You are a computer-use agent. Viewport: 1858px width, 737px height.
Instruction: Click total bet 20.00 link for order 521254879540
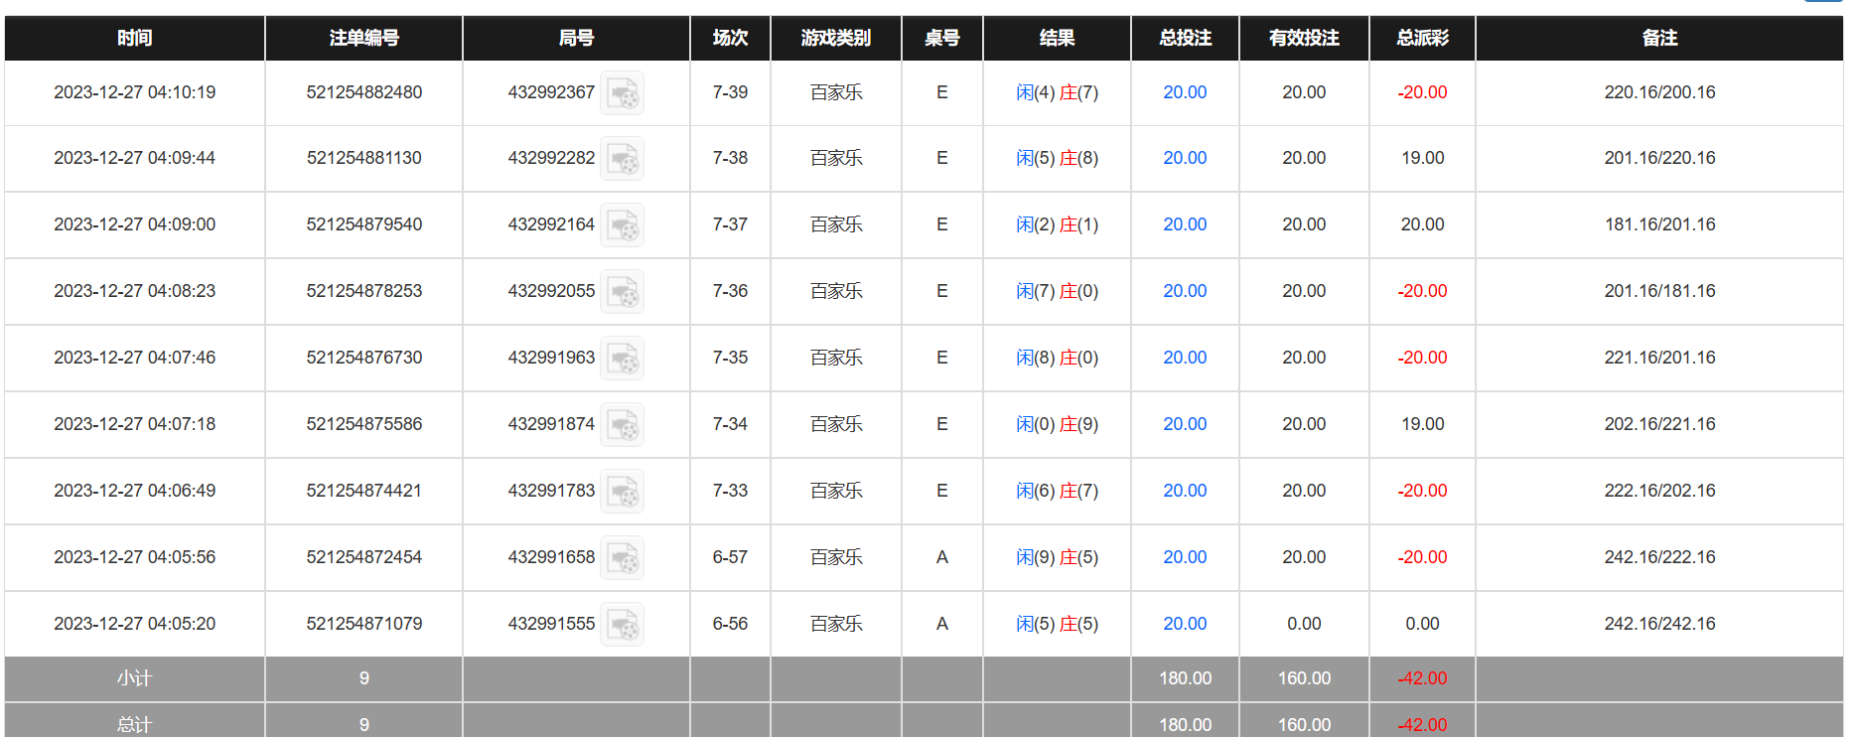[1185, 224]
